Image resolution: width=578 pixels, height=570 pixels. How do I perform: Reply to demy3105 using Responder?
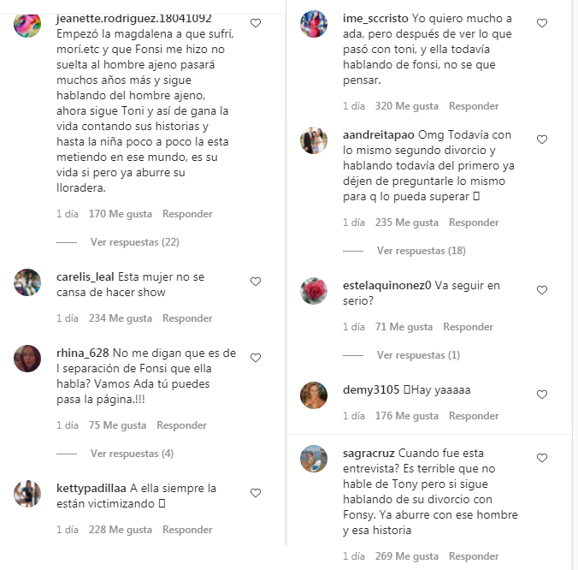click(474, 416)
